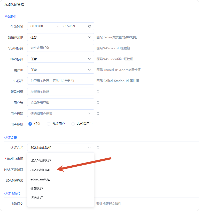The height and width of the screenshot is (211, 199).
Task: Click the 成功报文 label
Action: (17, 204)
